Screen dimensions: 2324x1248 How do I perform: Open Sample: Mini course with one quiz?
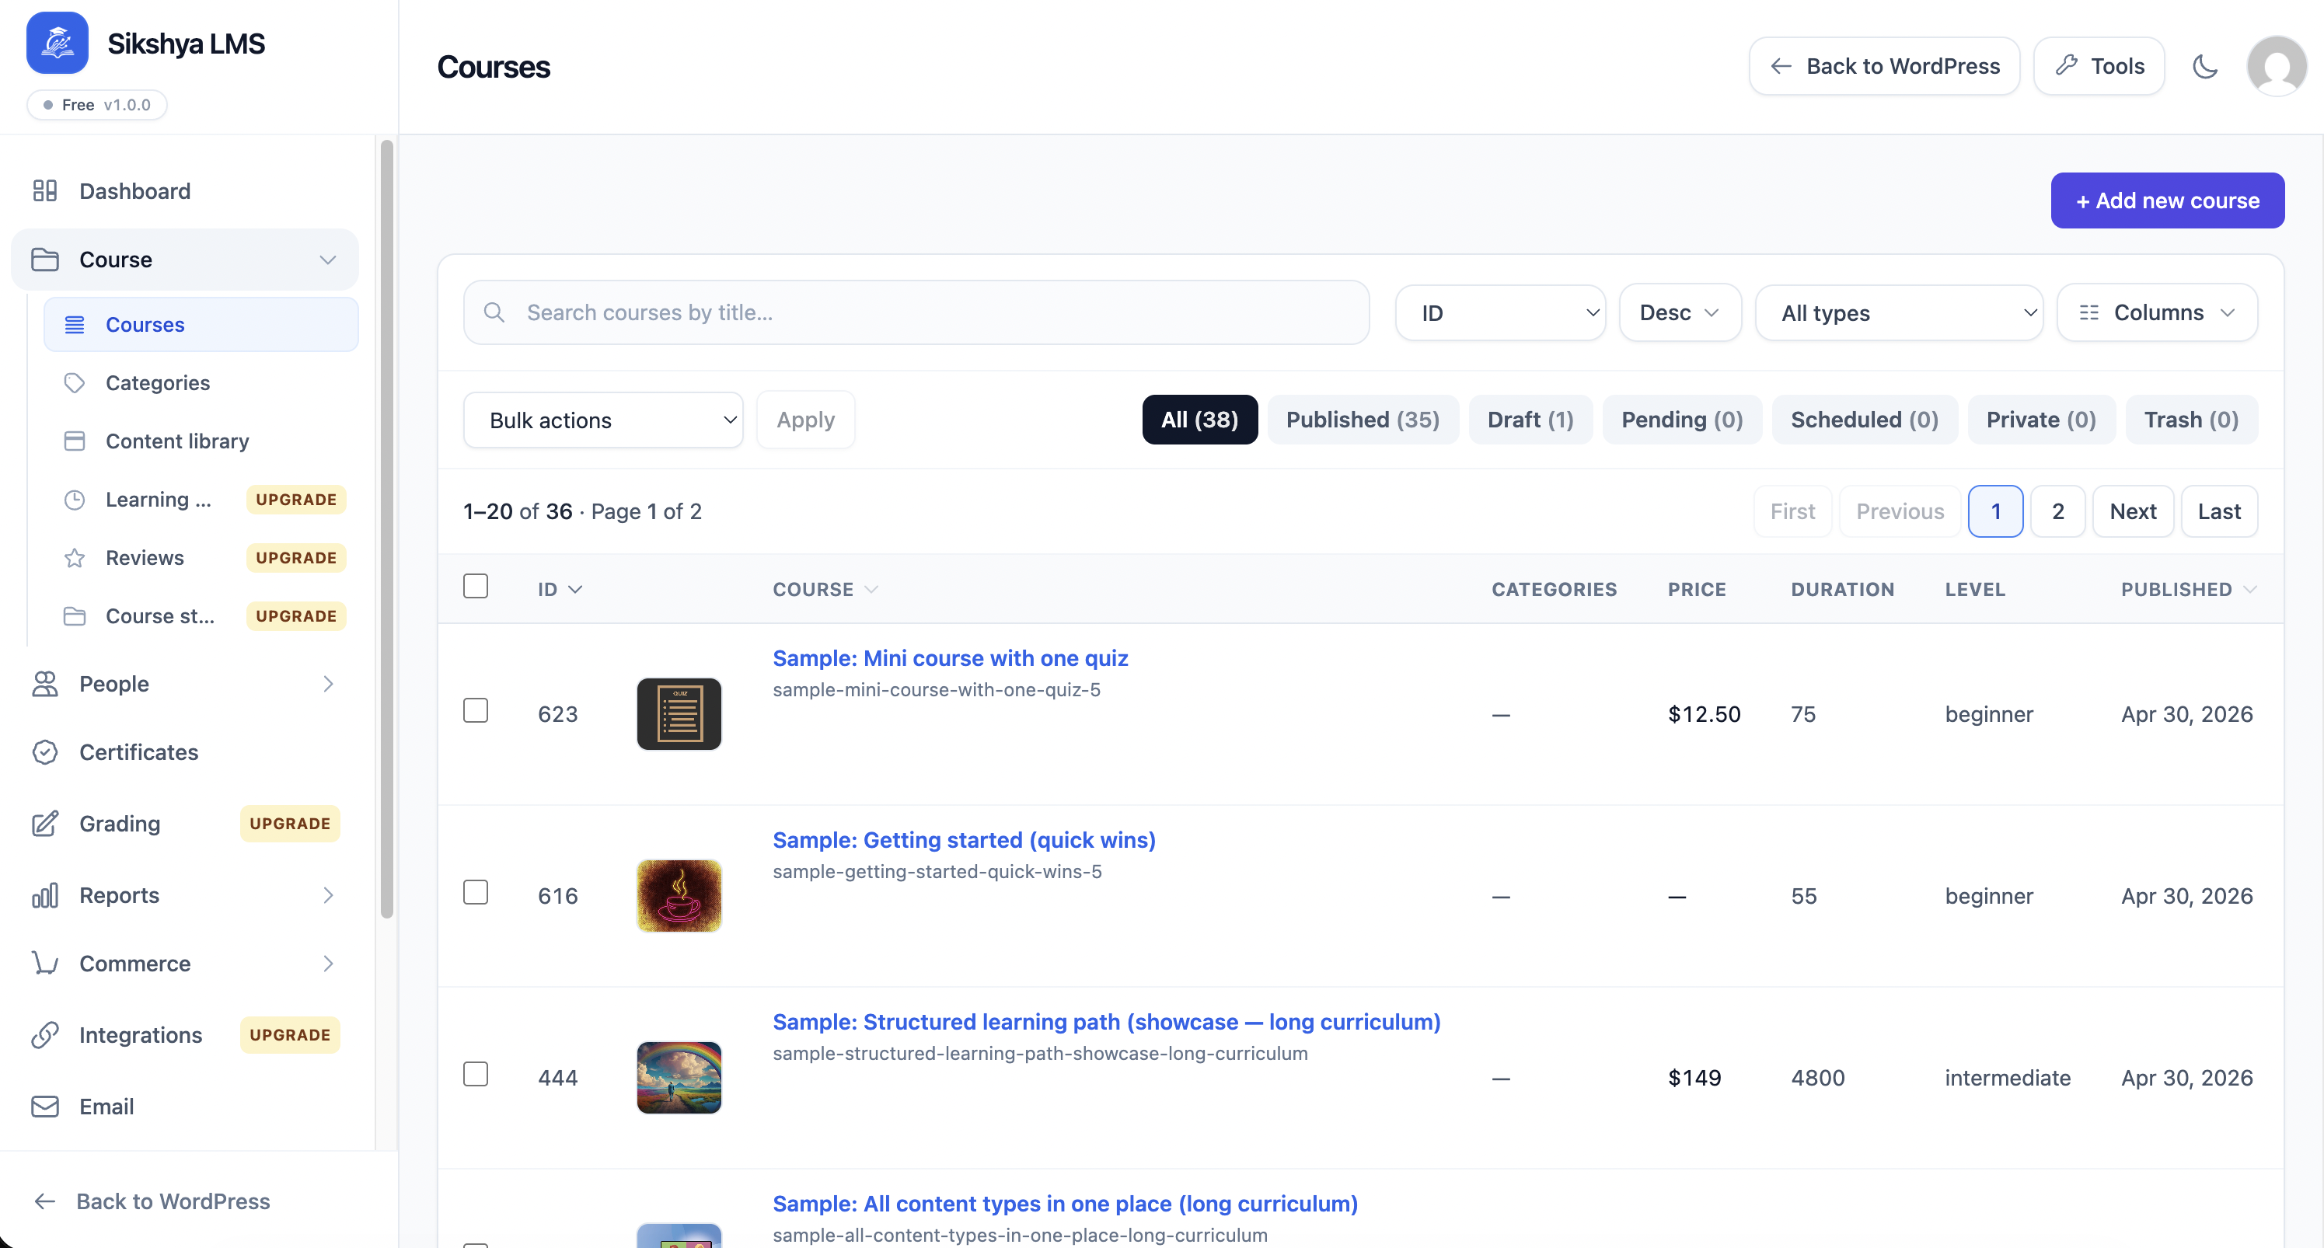950,657
